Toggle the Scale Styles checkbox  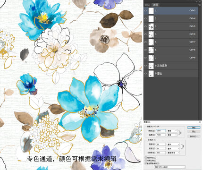click(145, 157)
